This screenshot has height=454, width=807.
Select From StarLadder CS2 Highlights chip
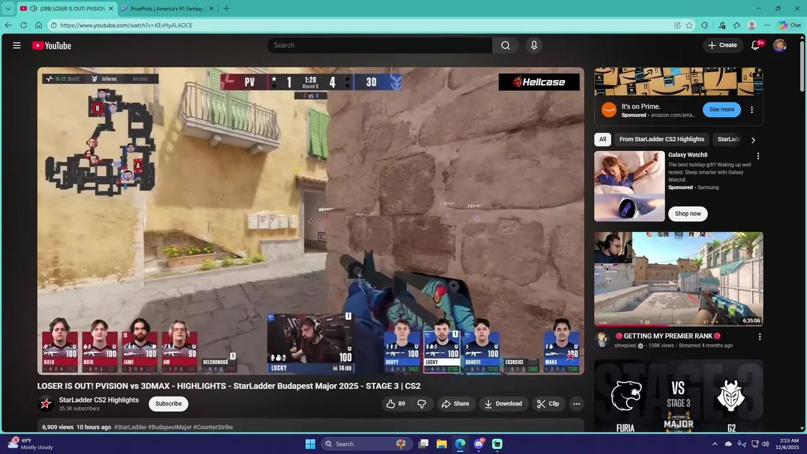[x=662, y=139]
